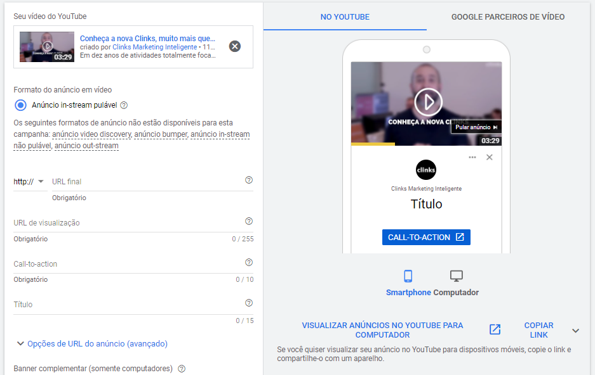Image resolution: width=595 pixels, height=375 pixels.
Task: Expand the chevron next to Copiar link
Action: pyautogui.click(x=576, y=331)
